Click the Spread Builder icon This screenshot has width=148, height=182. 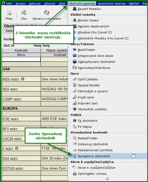tap(75, 85)
